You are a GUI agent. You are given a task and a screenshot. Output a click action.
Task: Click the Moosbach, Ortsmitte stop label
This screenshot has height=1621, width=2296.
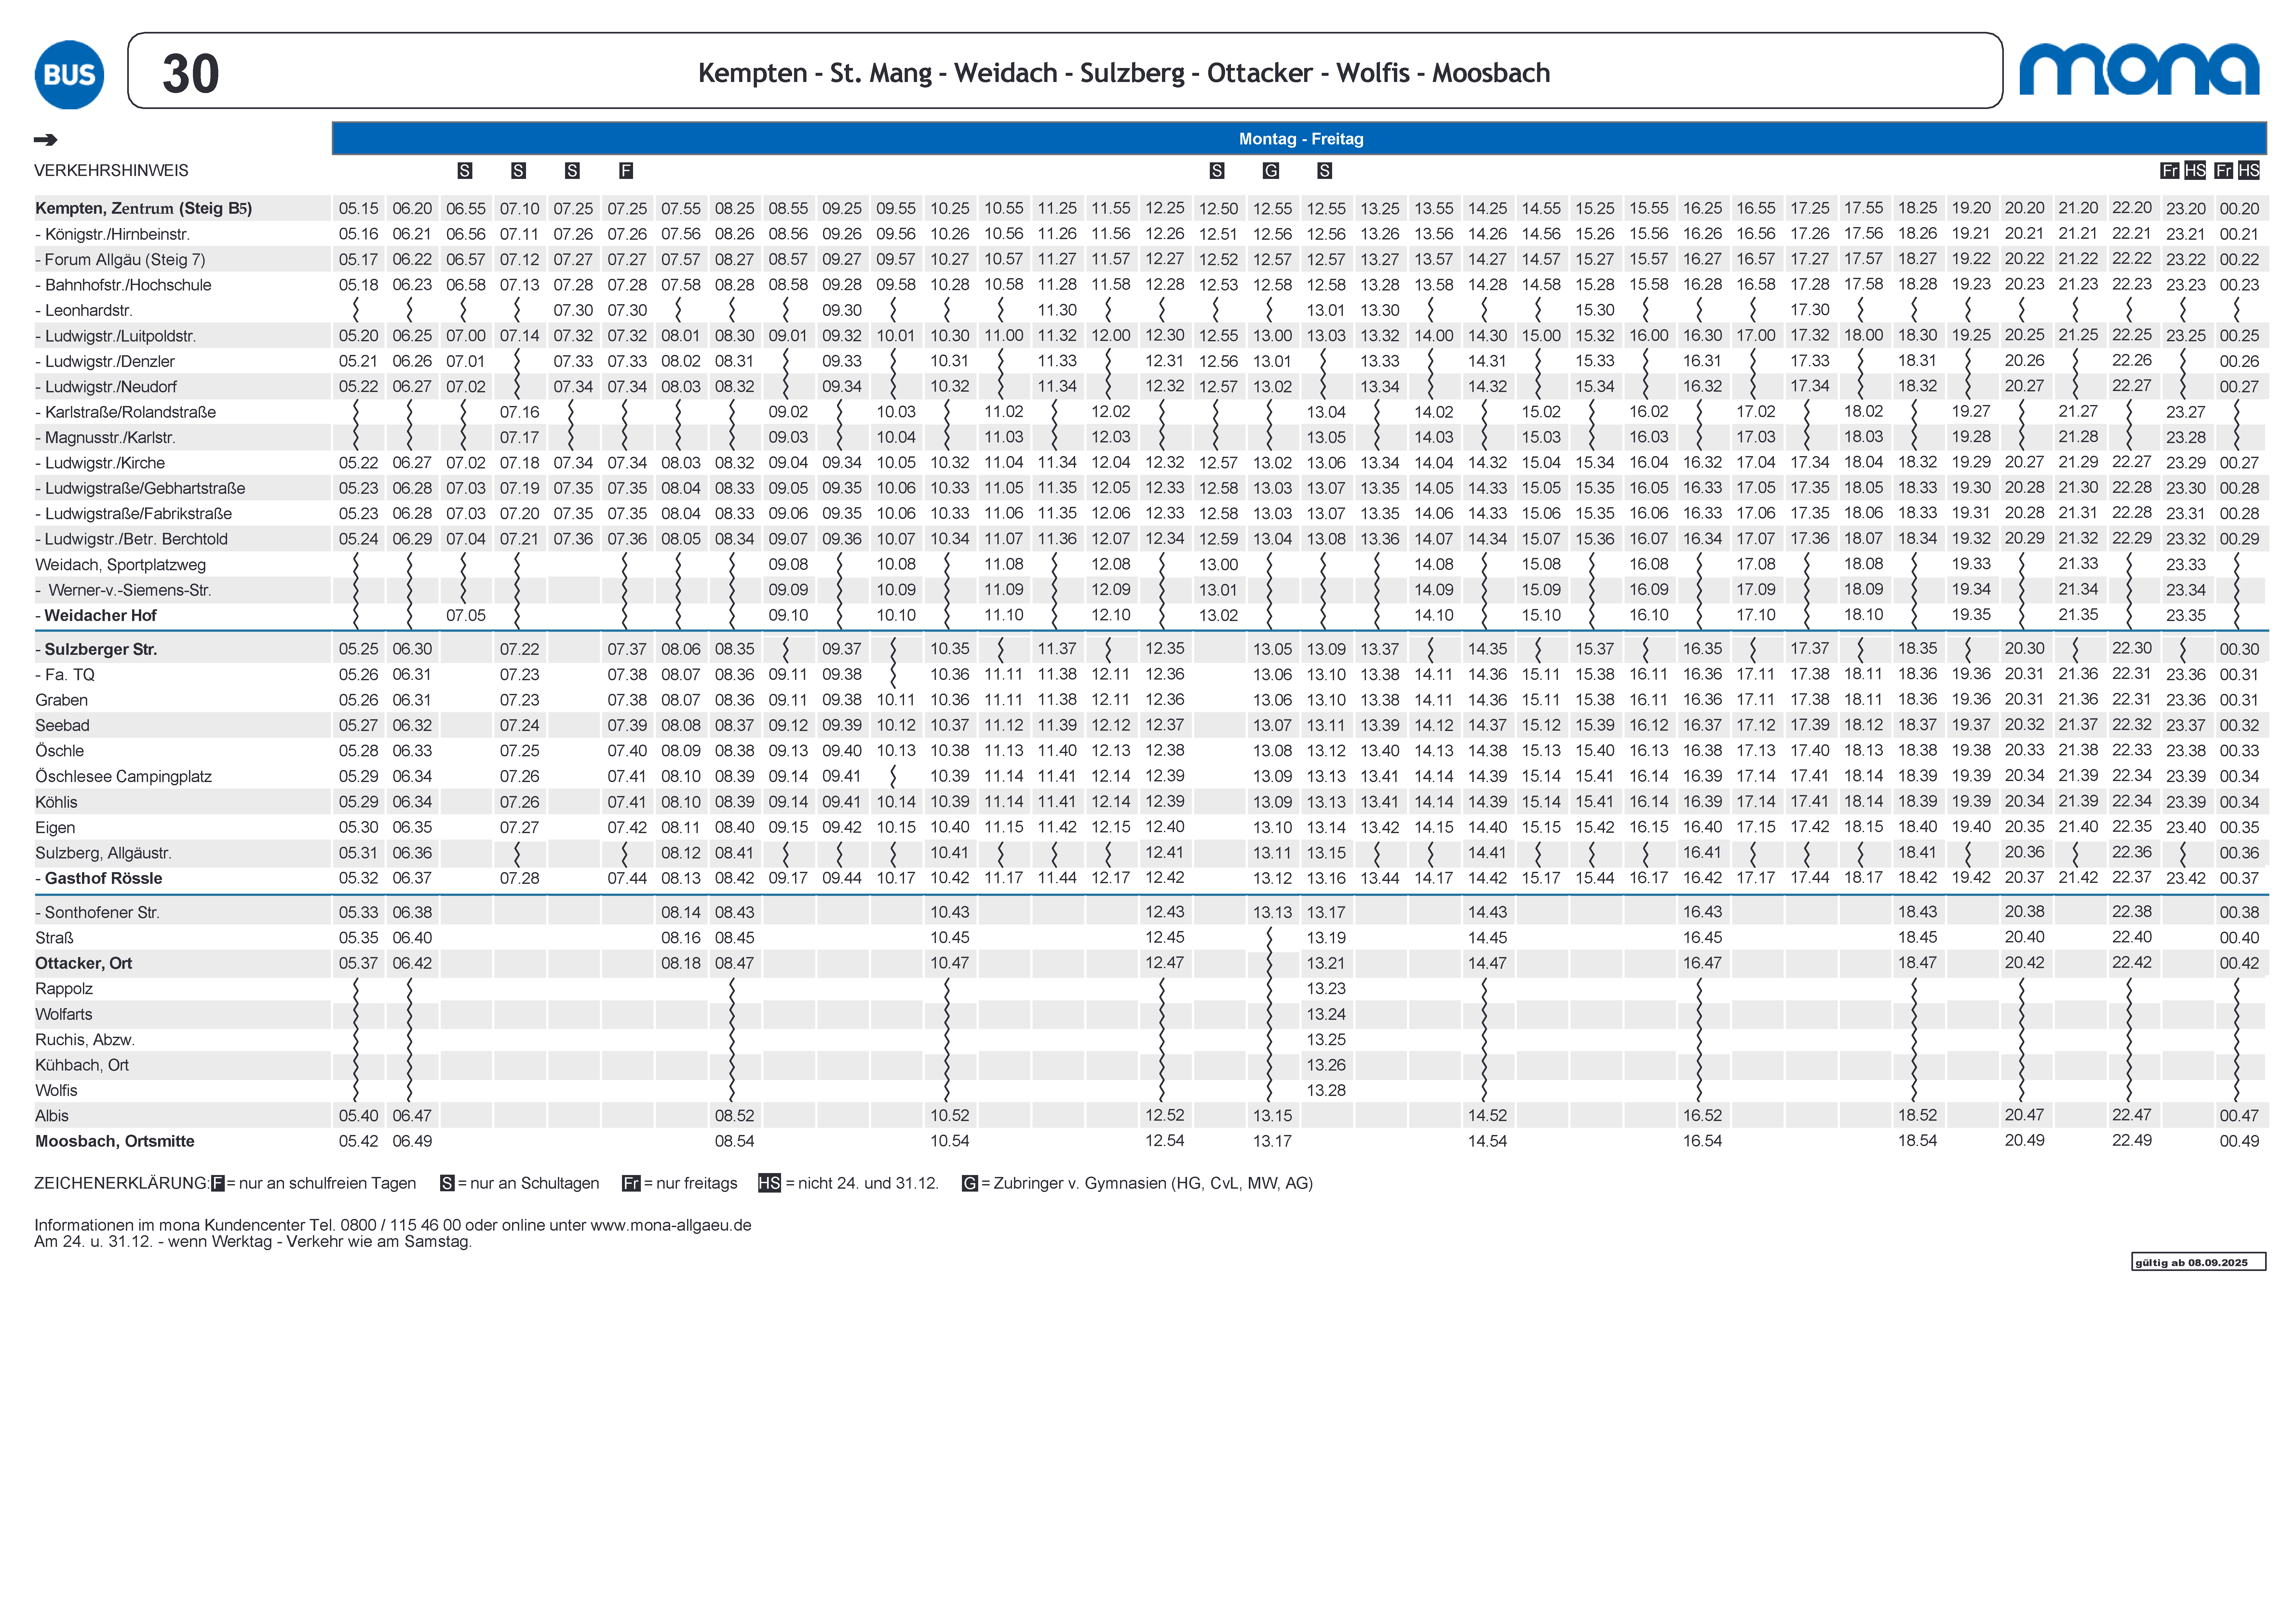tap(115, 1141)
